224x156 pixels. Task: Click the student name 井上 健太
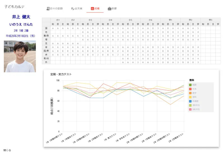(19, 17)
